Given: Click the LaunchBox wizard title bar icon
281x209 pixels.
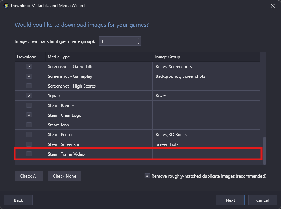Looking at the screenshot, I should (6, 6).
